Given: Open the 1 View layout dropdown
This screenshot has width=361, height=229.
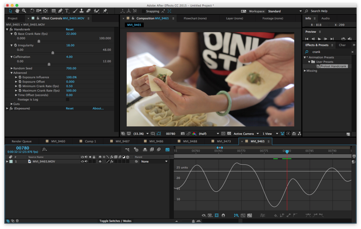Looking at the screenshot, I should tap(270, 134).
